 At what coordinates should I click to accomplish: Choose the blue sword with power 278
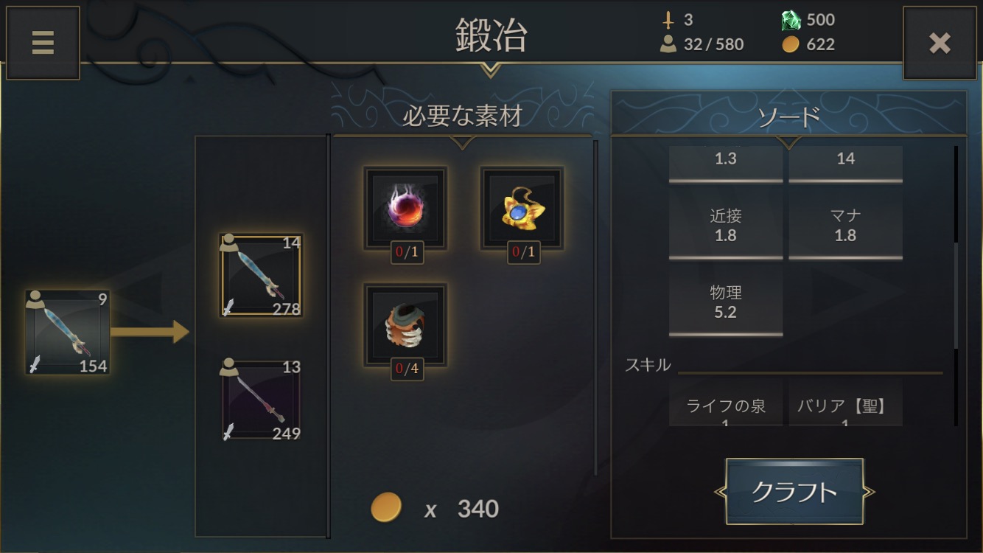261,276
